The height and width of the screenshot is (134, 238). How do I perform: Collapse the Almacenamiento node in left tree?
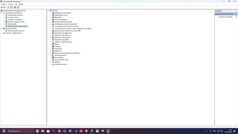1,29
